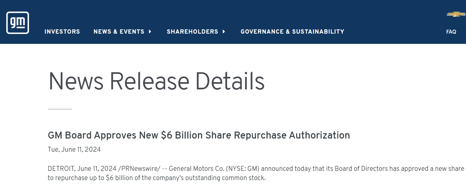Click the DETROIT dateline at paragraph start
Viewport: 466px width, 188px height.
click(61, 169)
